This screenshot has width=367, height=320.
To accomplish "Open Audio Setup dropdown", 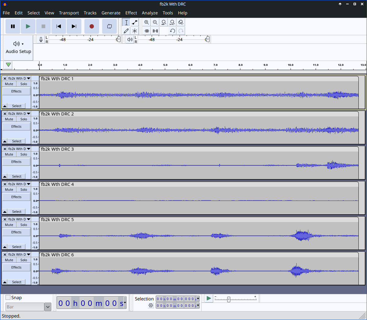I will (18, 47).
